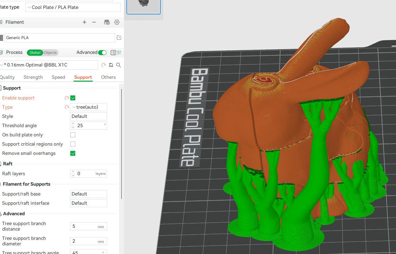Image resolution: width=396 pixels, height=254 pixels.
Task: Open the support Type tree(auto) dropdown
Action: coord(89,107)
